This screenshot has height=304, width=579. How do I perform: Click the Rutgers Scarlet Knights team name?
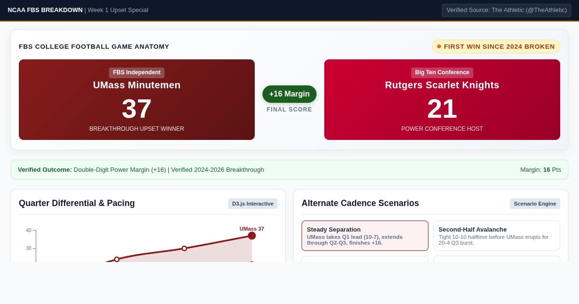(442, 85)
